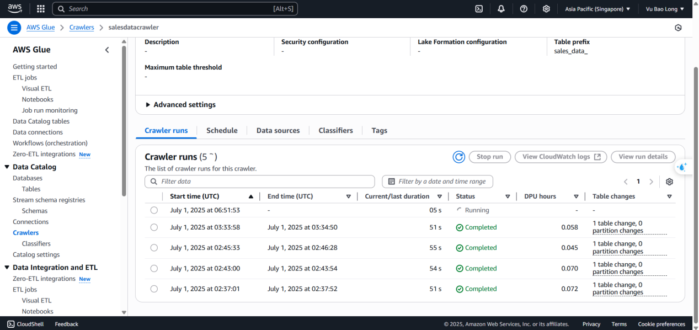Select the run started at 03:33:58
The height and width of the screenshot is (330, 699).
[x=154, y=227]
